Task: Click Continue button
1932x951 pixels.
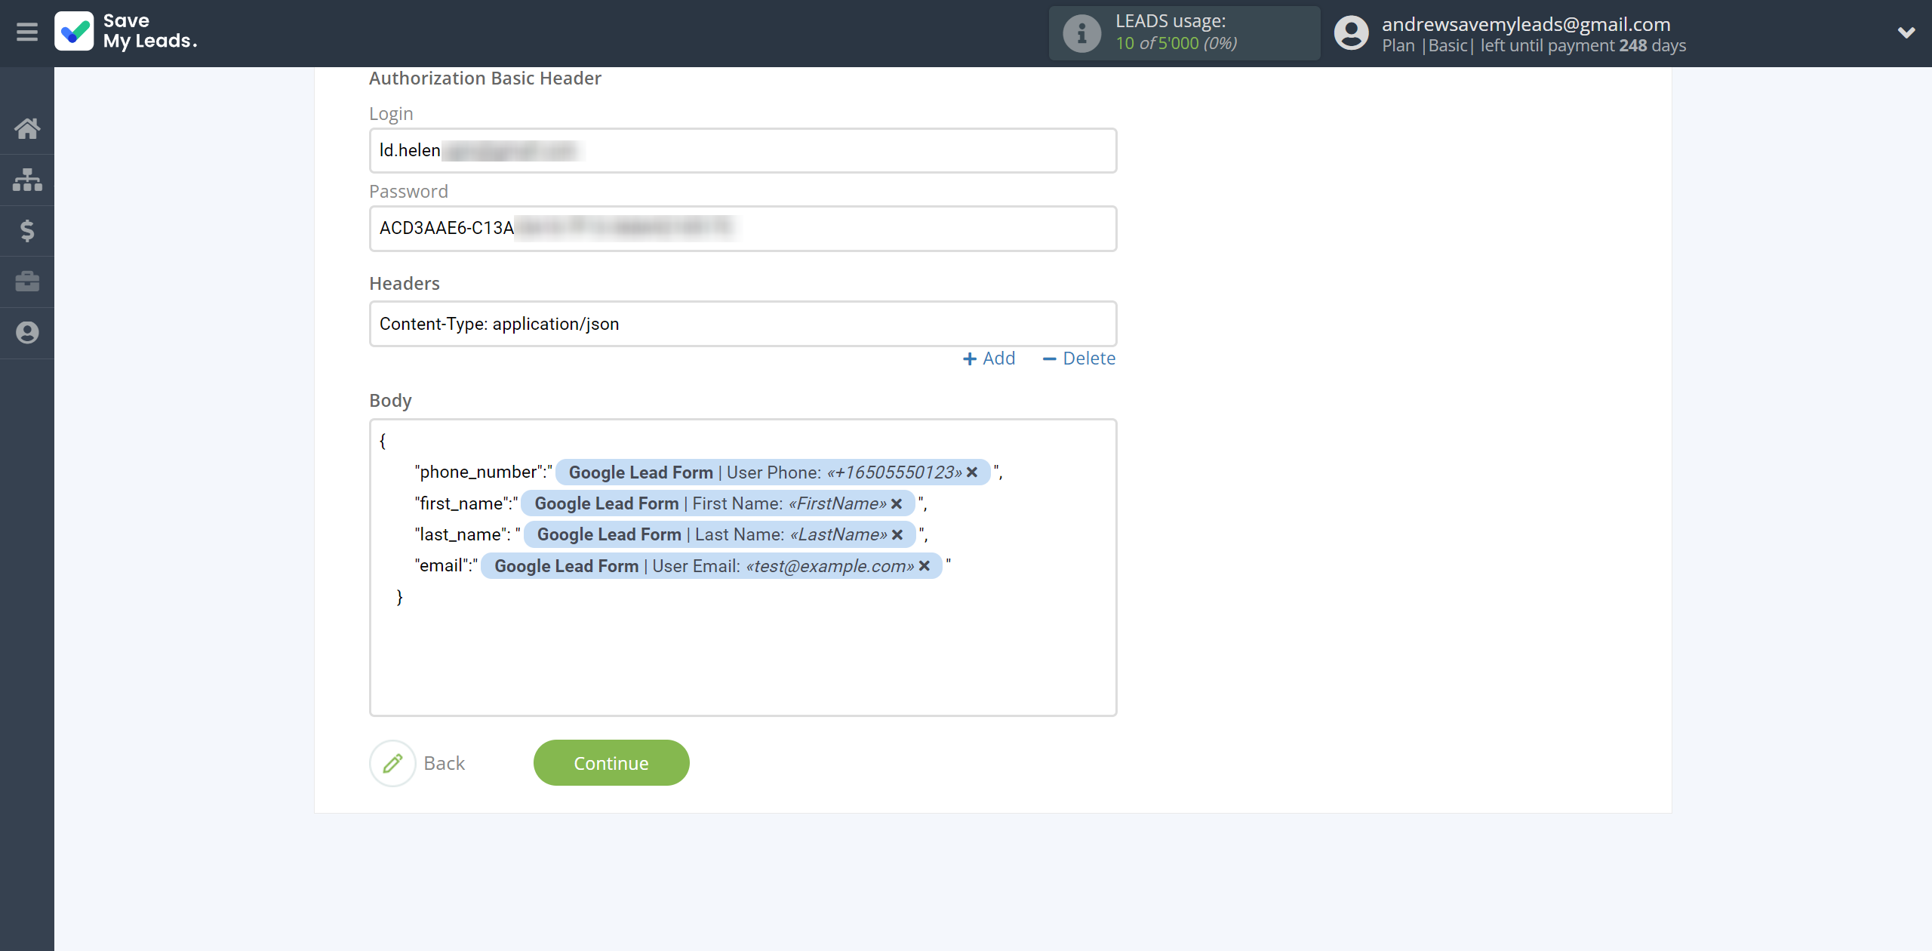Action: tap(611, 763)
